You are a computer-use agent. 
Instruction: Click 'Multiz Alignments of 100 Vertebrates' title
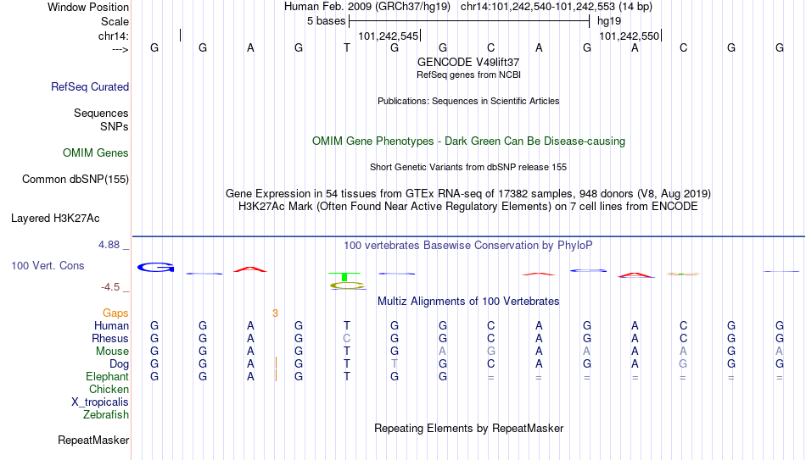pyautogui.click(x=468, y=301)
